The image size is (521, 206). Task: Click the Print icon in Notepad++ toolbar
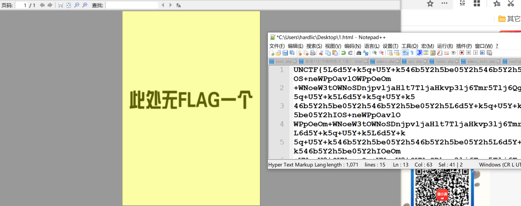pos(313,53)
